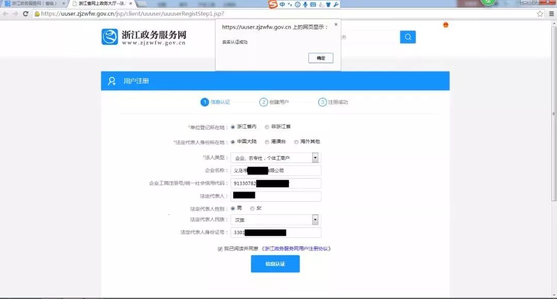Switch to the 浙江省网上政务大厅 tab

(102, 4)
